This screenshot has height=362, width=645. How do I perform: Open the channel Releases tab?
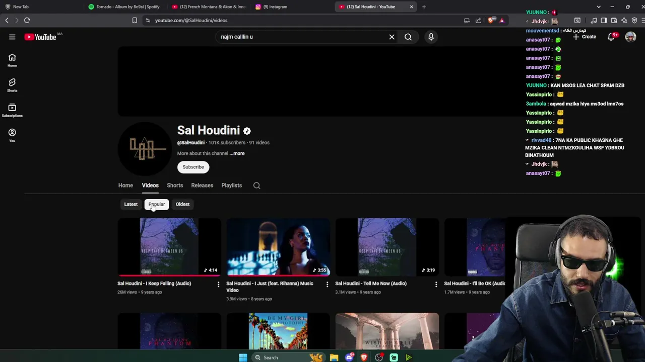[x=202, y=186]
